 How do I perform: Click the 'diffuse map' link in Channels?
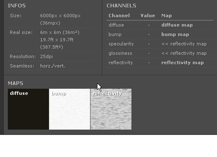tap(177, 25)
